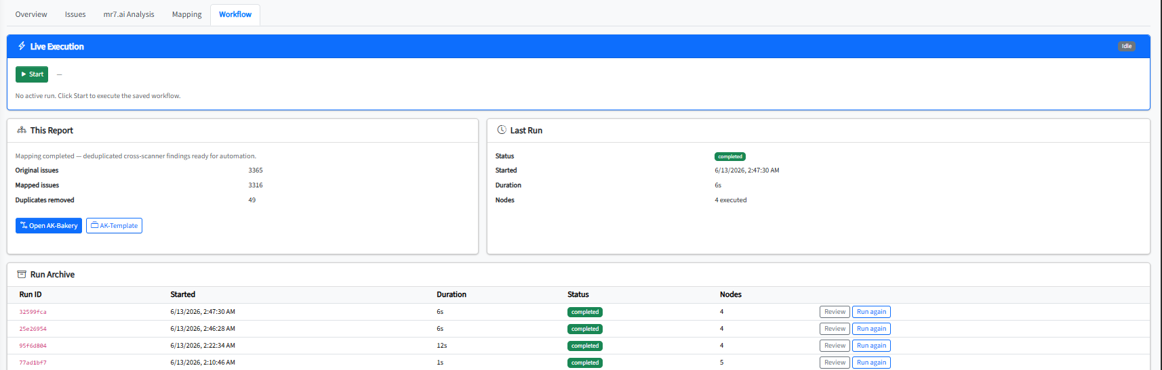1162x370 pixels.
Task: Click the 'No active run' message
Action: pos(98,96)
